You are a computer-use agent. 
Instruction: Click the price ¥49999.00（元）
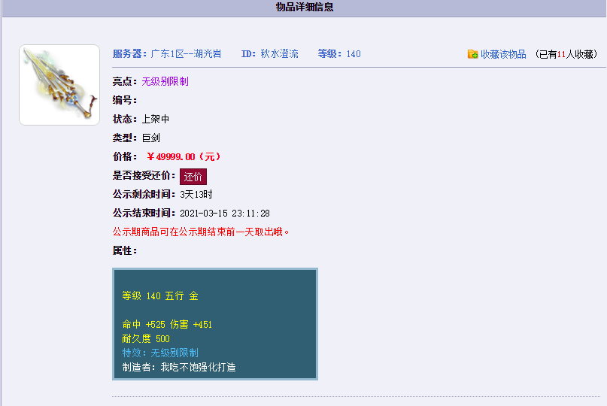(x=184, y=156)
